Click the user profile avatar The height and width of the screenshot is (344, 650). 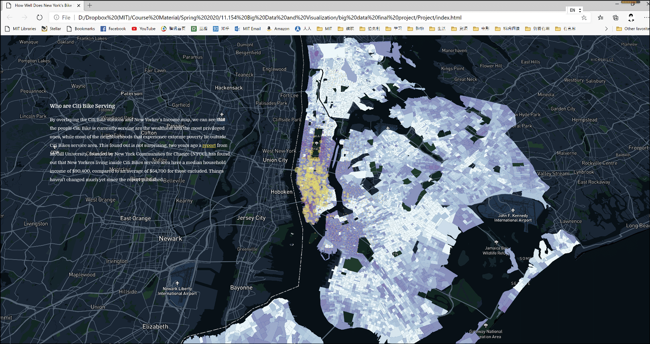631,17
